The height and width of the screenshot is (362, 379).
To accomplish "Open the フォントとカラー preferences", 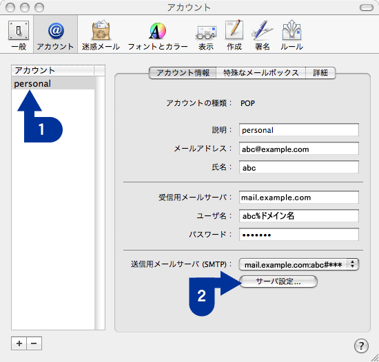I will [158, 34].
